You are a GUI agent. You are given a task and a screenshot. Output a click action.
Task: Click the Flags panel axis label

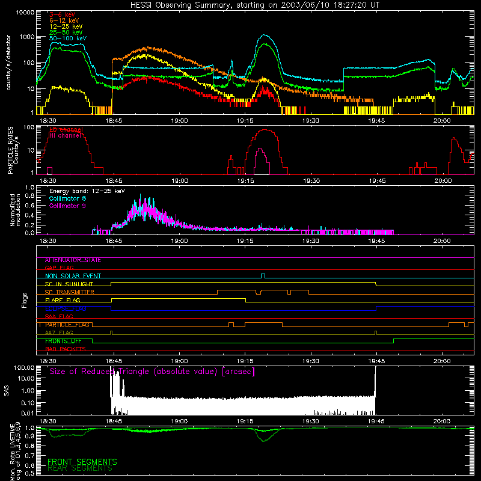pos(25,300)
